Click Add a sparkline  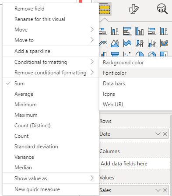coord(51,51)
